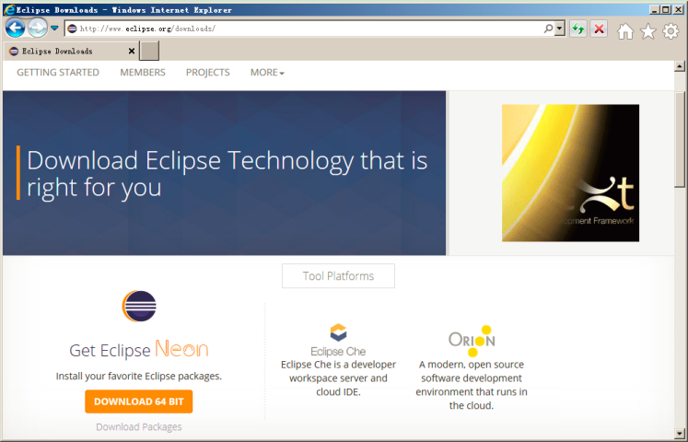The height and width of the screenshot is (442, 688).
Task: Open the GETTING STARTED menu item
Action: (x=58, y=73)
